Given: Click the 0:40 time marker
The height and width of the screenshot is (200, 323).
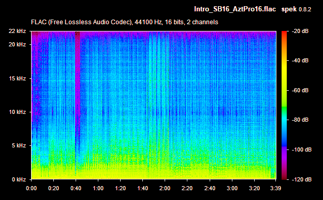Looking at the screenshot, I should [76, 188].
